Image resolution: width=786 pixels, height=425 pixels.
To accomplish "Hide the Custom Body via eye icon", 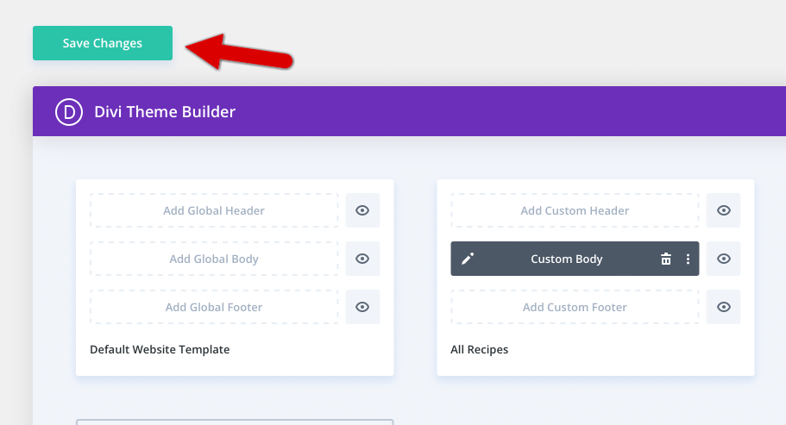I will tap(723, 259).
